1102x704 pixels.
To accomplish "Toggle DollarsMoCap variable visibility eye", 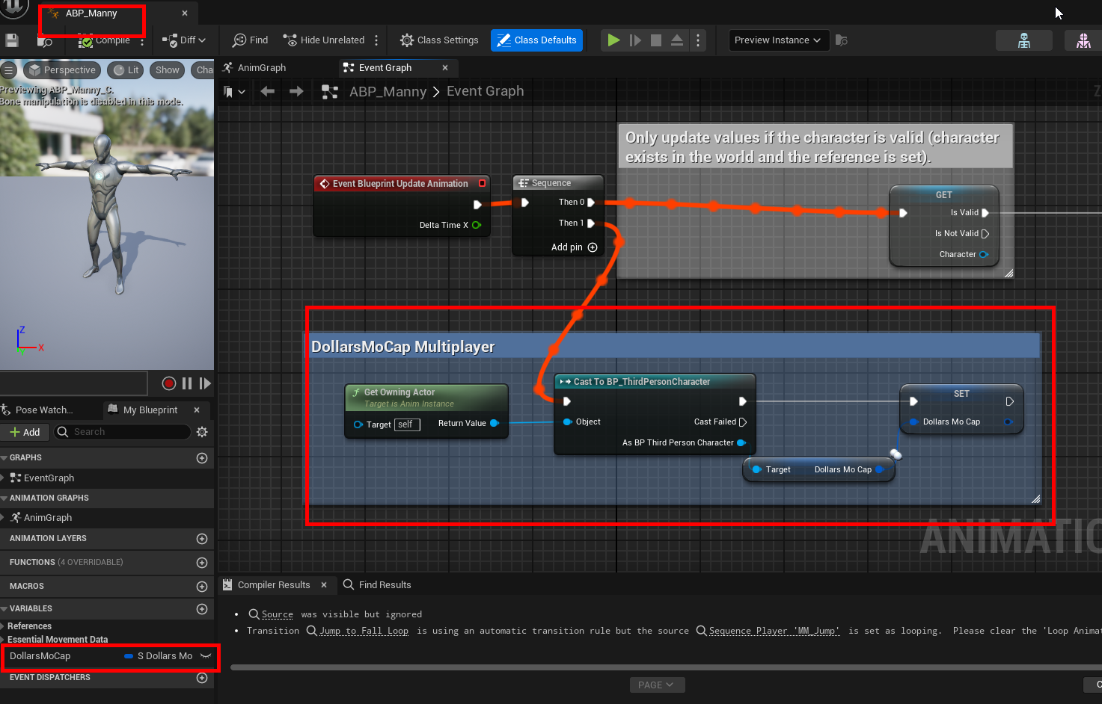I will coord(206,656).
